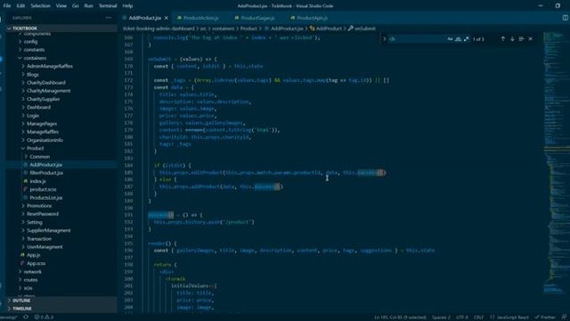The width and height of the screenshot is (570, 321).
Task: Close the AddProduct.jsx tab
Action: click(x=167, y=18)
